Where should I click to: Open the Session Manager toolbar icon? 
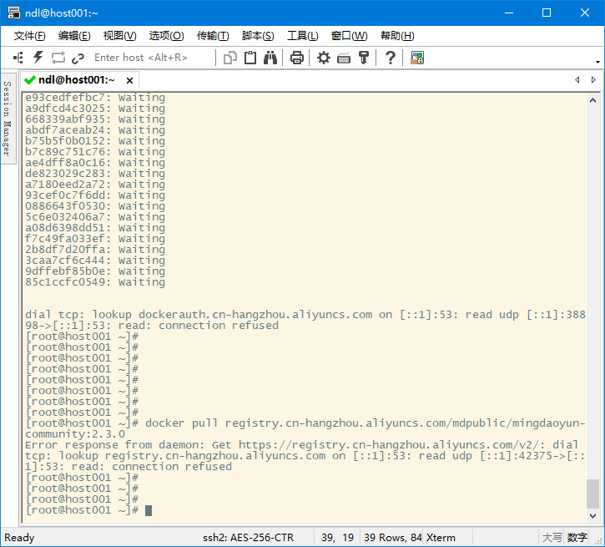click(18, 58)
